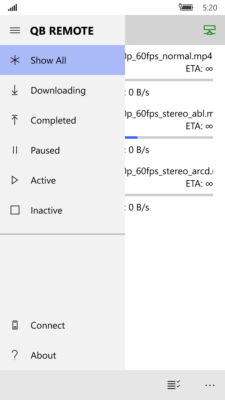The width and height of the screenshot is (225, 400).
Task: Select the Completed filter icon
Action: coord(15,120)
